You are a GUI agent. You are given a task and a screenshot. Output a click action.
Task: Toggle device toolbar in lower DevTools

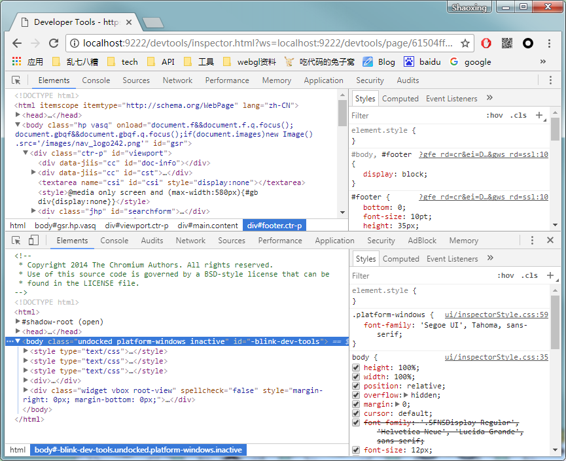(33, 240)
